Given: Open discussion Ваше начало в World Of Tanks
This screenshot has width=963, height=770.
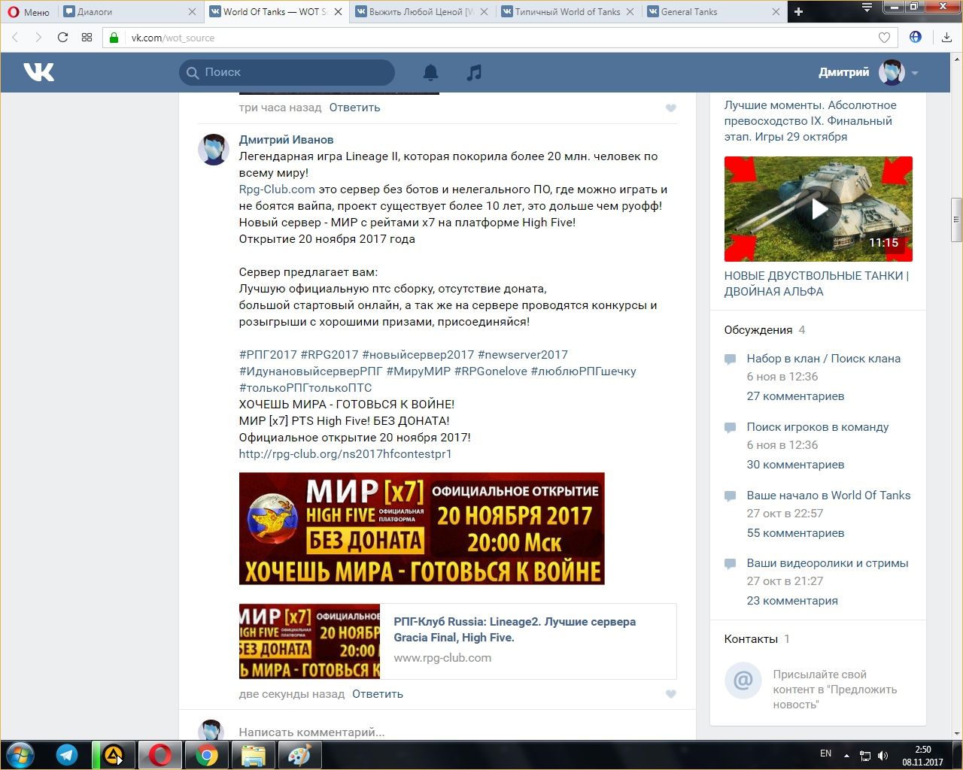Looking at the screenshot, I should (828, 496).
